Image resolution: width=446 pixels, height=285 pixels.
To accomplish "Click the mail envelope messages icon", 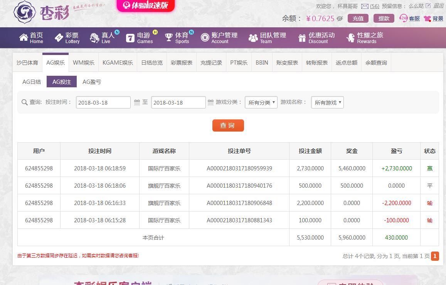I will pos(364,6).
